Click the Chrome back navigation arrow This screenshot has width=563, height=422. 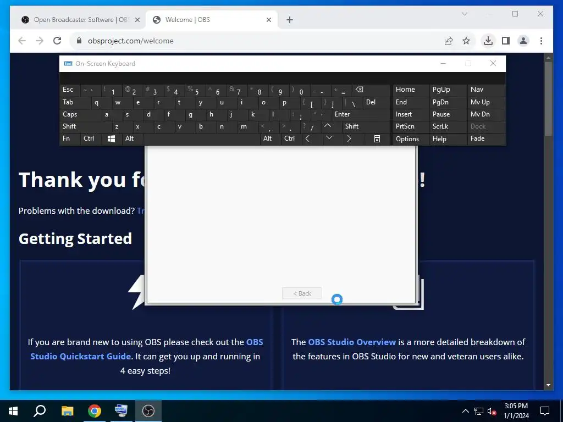(22, 41)
